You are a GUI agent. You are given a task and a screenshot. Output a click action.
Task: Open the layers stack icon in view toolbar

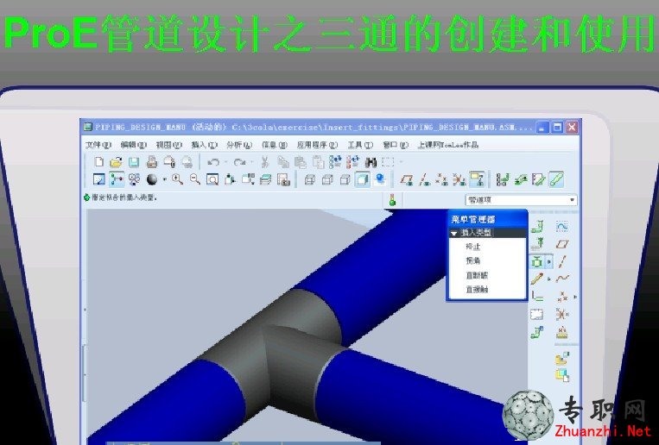265,179
